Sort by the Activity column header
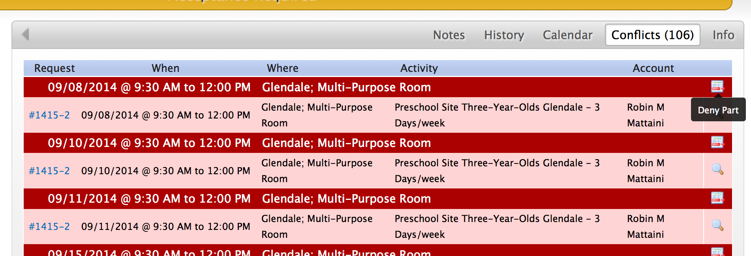This screenshot has width=751, height=256. 419,68
